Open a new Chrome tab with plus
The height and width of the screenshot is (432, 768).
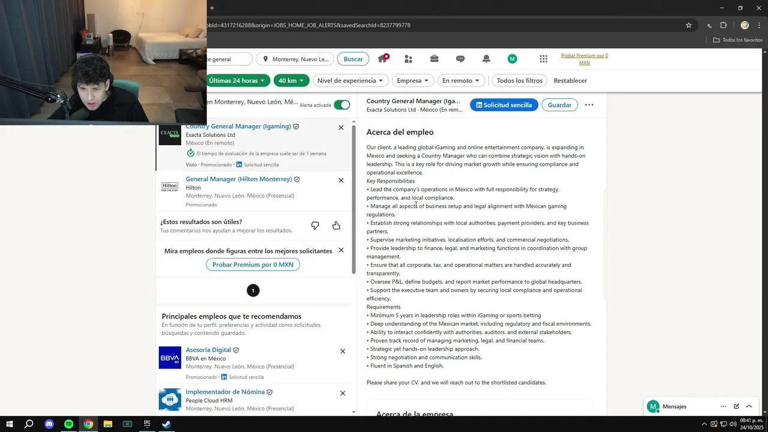pyautogui.click(x=212, y=8)
